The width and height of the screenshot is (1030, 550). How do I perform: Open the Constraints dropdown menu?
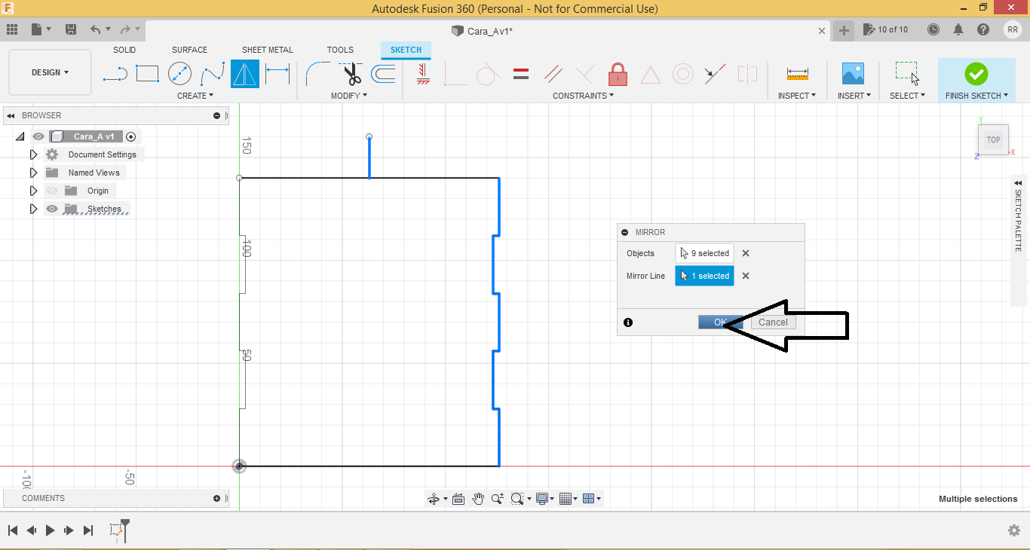tap(583, 96)
